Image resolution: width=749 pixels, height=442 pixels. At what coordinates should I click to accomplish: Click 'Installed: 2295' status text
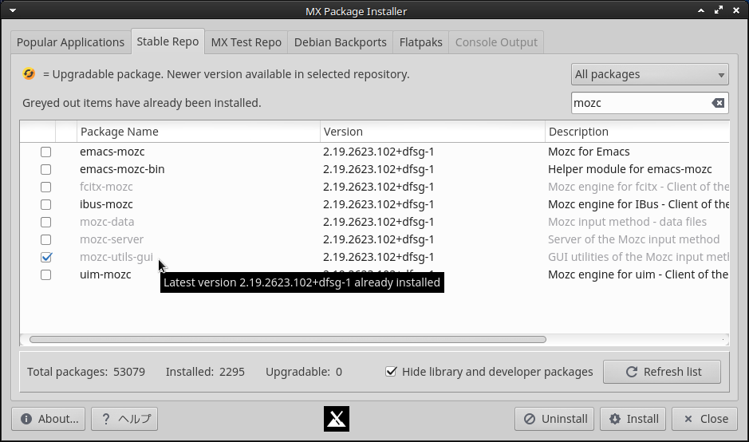(x=206, y=372)
